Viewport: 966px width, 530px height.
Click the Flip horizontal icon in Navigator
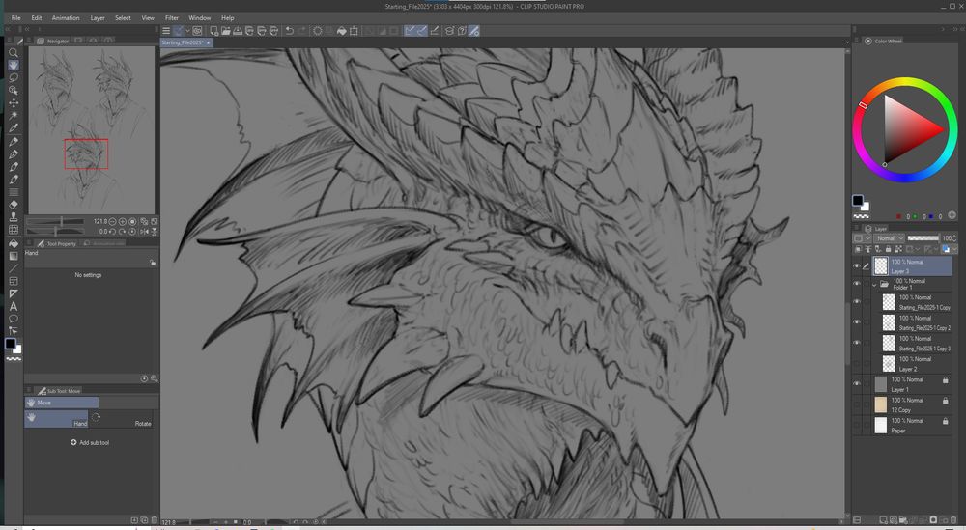tap(144, 232)
